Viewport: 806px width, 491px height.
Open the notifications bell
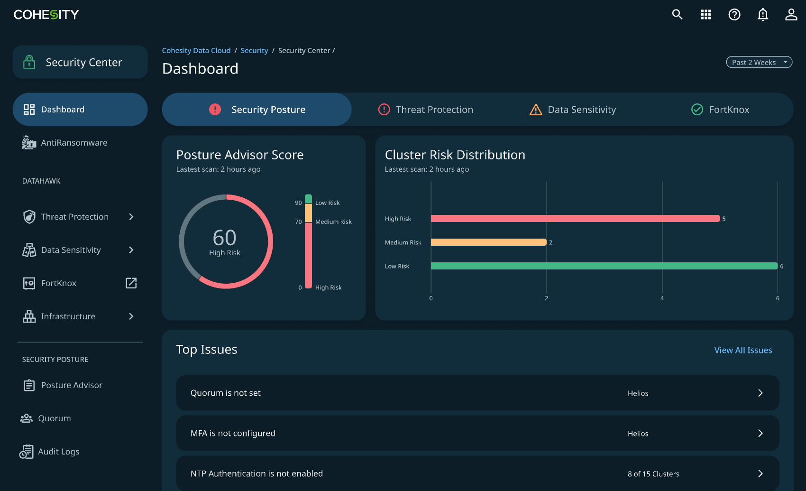(x=763, y=15)
